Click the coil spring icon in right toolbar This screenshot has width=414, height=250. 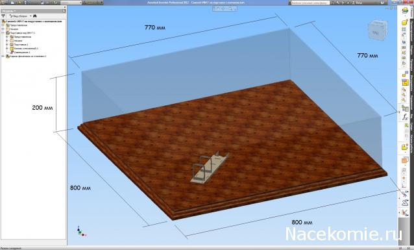click(405, 203)
